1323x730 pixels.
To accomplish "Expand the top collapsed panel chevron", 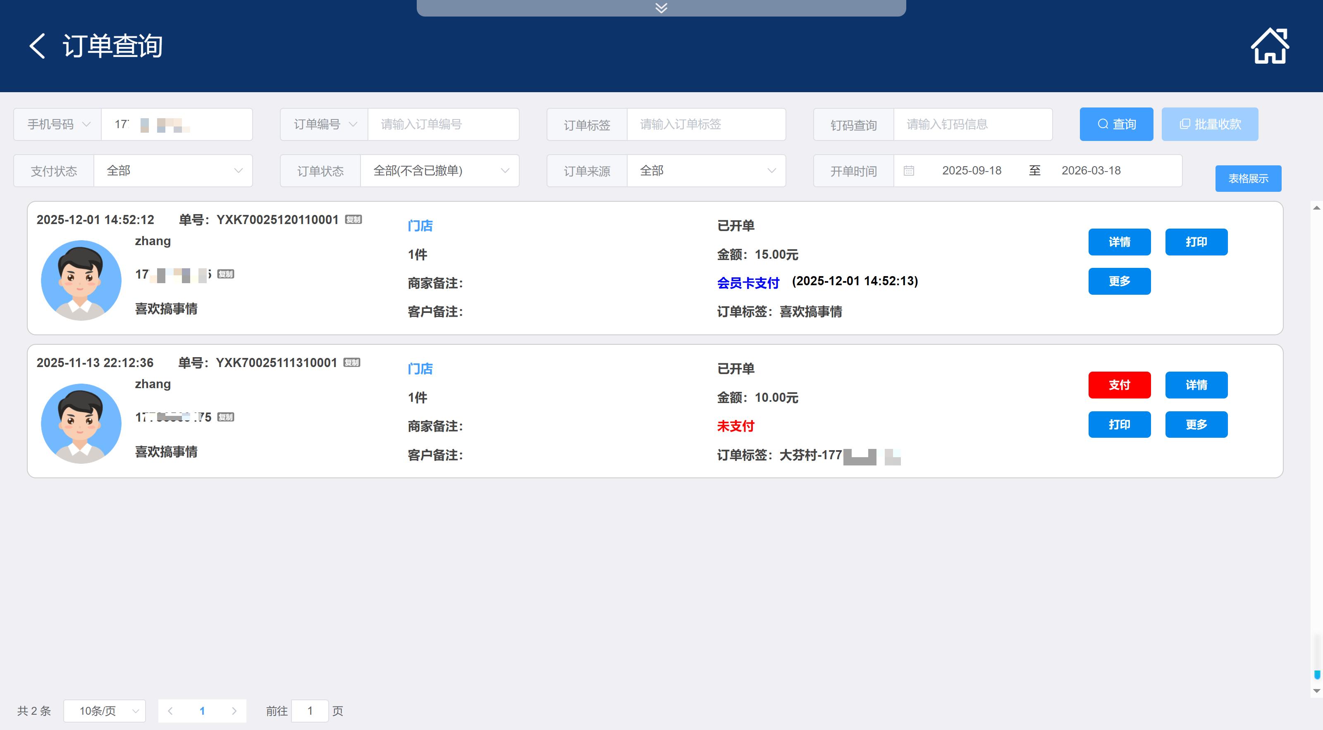I will coord(661,8).
